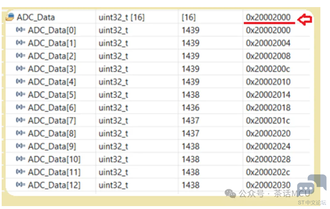This screenshot has height=209, width=330.
Task: Click the uint32_t type of ADC_Data[12]
Action: (113, 185)
